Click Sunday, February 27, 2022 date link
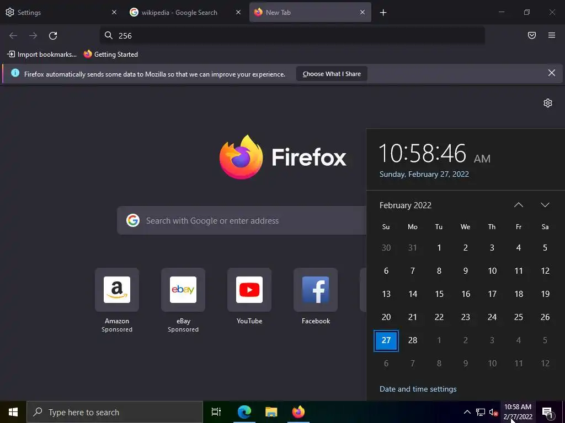The height and width of the screenshot is (423, 565). coord(424,174)
